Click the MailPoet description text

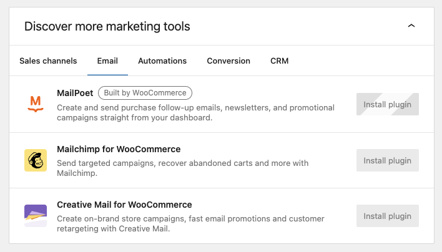coord(195,113)
